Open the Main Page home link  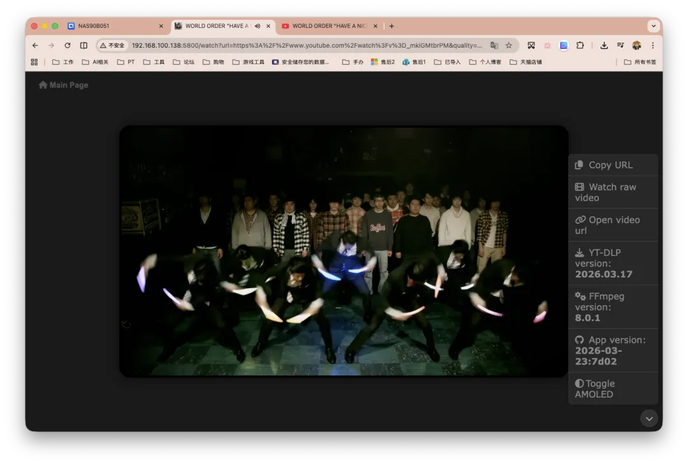click(64, 85)
